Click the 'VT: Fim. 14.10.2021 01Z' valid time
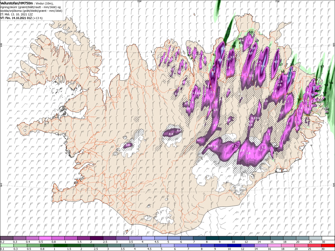Image resolution: width=335 pixels, height=251 pixels. 16,18
